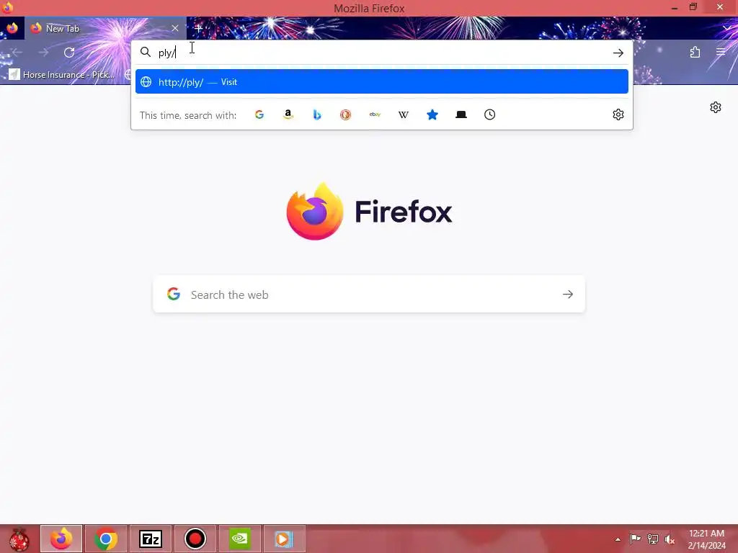The height and width of the screenshot is (553, 738).
Task: Show hidden system tray icons
Action: pyautogui.click(x=618, y=539)
